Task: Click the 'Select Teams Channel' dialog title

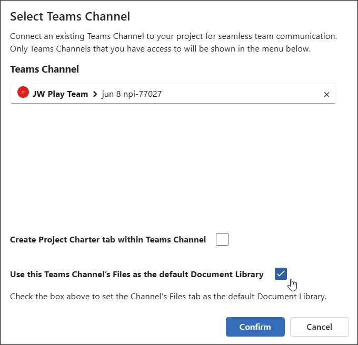Action: point(70,16)
